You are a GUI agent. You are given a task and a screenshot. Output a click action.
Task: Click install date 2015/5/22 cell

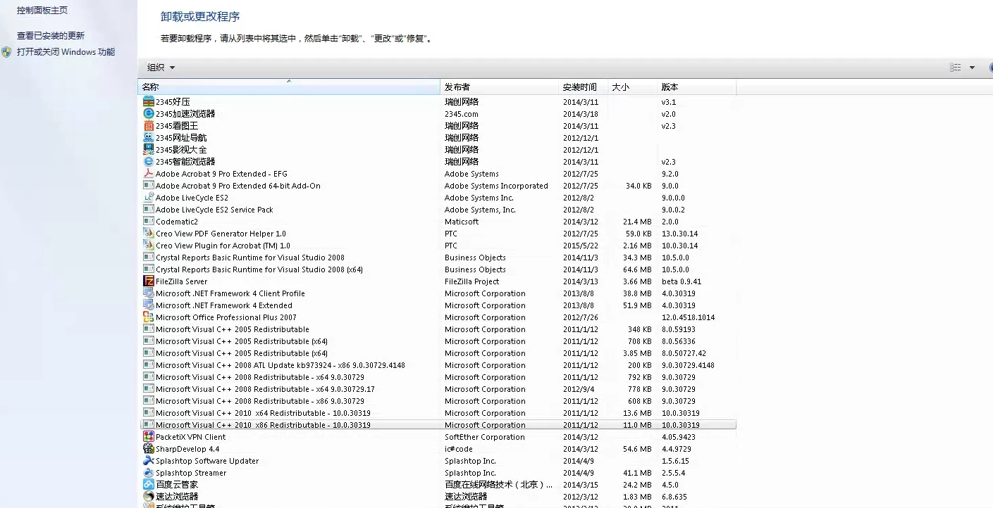tap(581, 246)
